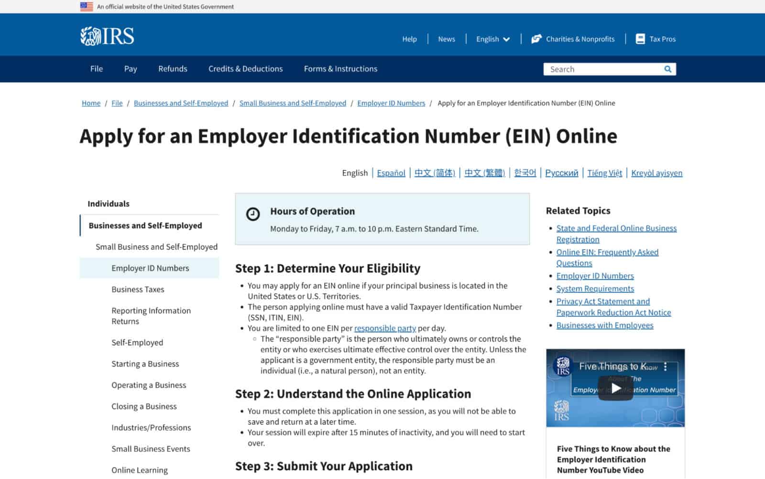765x479 pixels.
Task: Click the Employer Identification Number video thumbnail
Action: [x=616, y=388]
